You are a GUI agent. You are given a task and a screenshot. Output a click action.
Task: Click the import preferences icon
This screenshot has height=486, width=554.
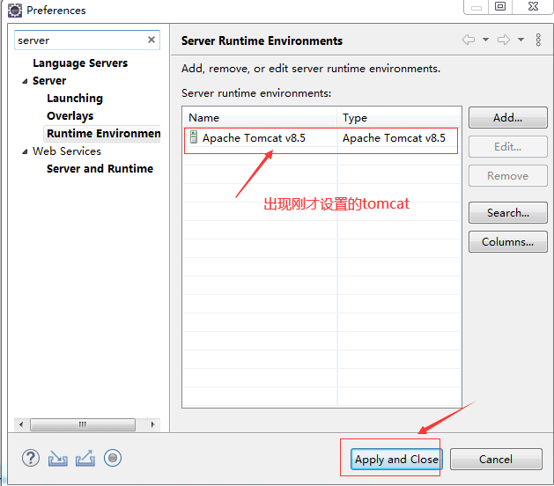coord(57,459)
